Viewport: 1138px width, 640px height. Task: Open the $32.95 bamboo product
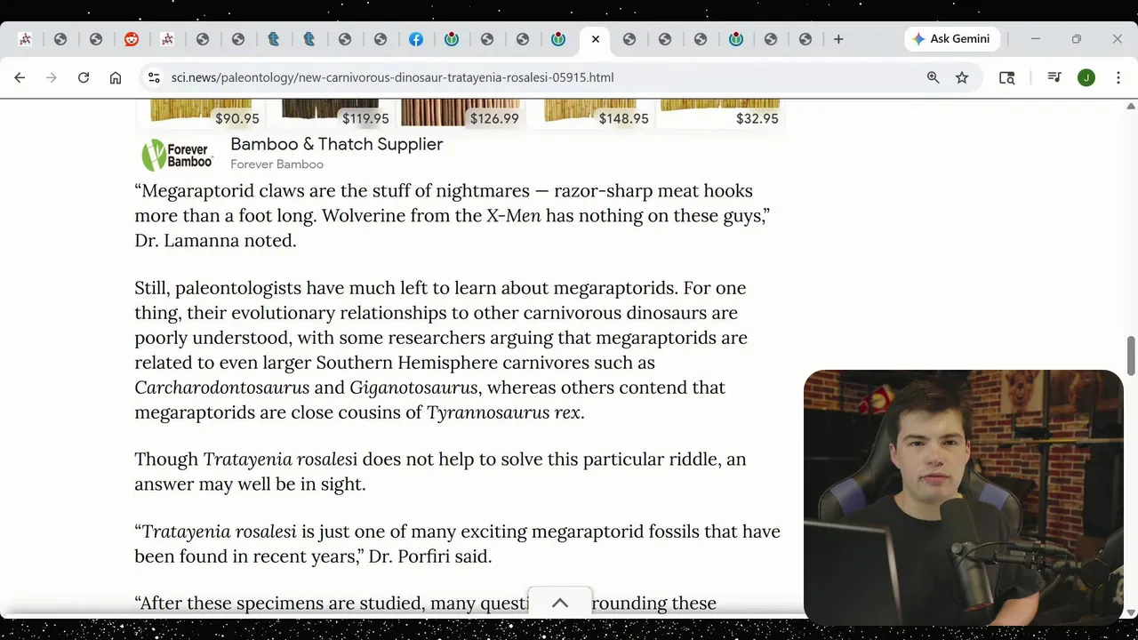[x=719, y=113]
